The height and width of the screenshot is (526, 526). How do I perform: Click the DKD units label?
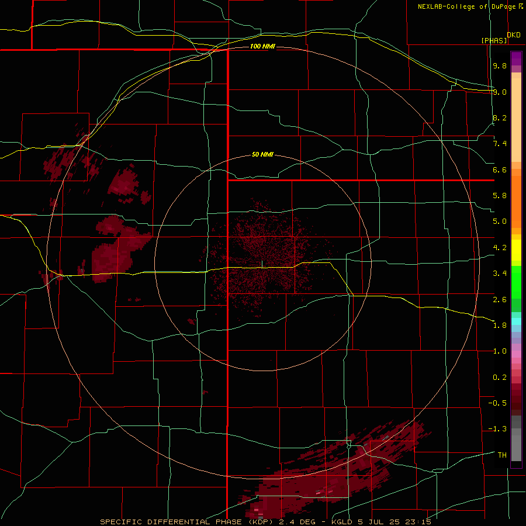(x=514, y=35)
